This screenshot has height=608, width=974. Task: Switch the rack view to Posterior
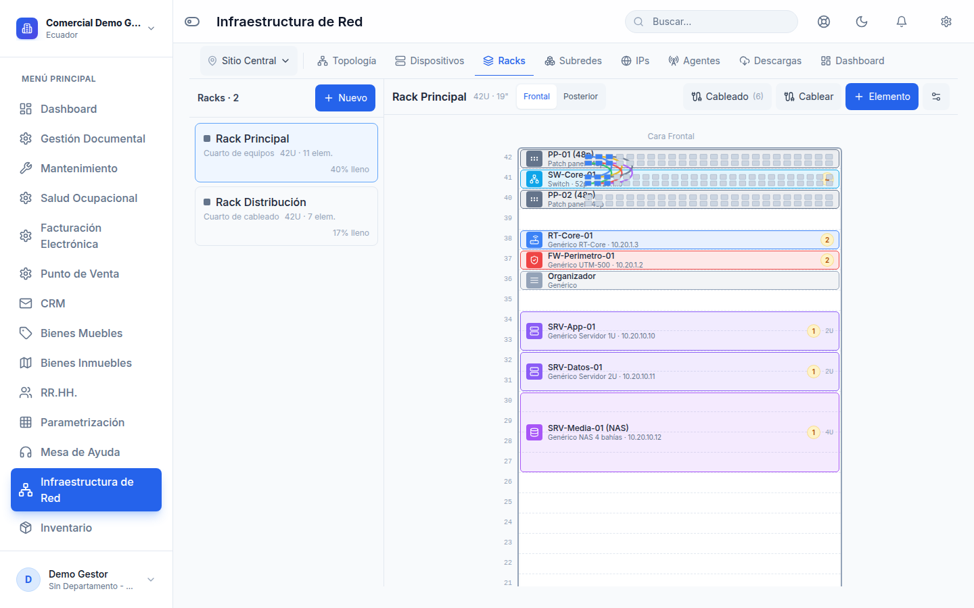pos(580,97)
